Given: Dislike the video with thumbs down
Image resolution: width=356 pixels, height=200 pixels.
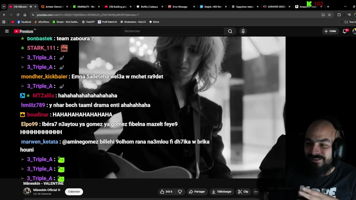Looking at the screenshot, I should pyautogui.click(x=180, y=192).
